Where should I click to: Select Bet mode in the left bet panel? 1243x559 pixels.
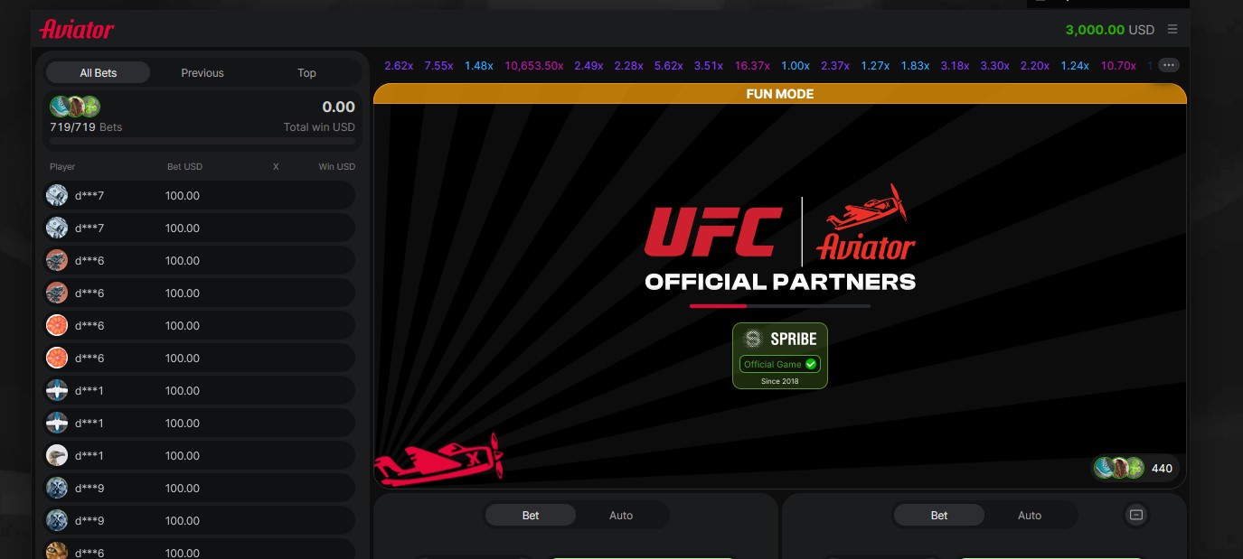tap(531, 516)
